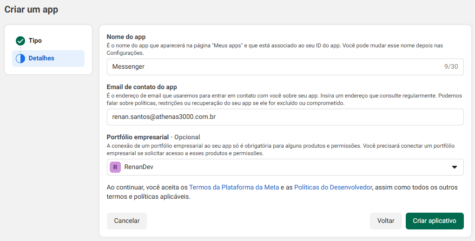Viewport: 475px width, 241px height.
Task: Open Termos da Plataforma da Meta link
Action: 234,187
